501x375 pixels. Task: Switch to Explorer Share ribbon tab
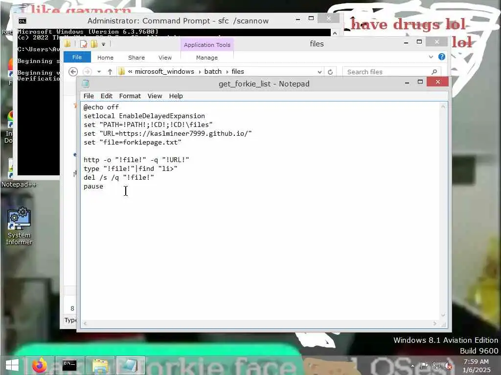click(137, 58)
